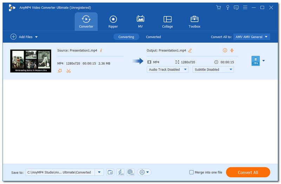The height and width of the screenshot is (184, 281).
Task: Toggle the GPU acceleration chip icon
Action: click(x=131, y=172)
